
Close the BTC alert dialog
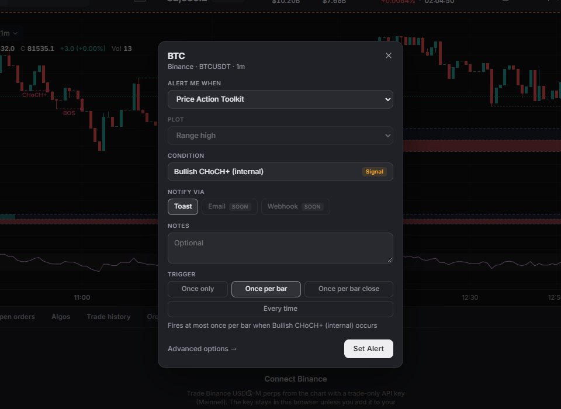pyautogui.click(x=388, y=56)
